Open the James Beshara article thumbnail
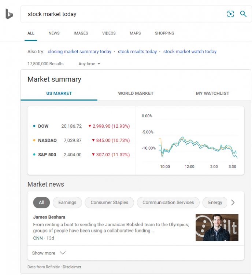This screenshot has width=252, height=275. pyautogui.click(x=217, y=227)
